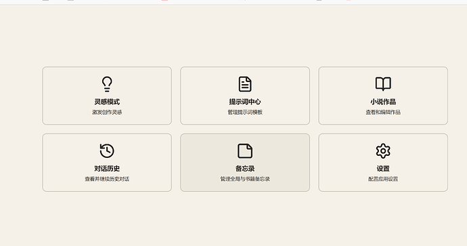Click the history clock icon for 对话历史
The image size is (467, 246).
pos(107,150)
